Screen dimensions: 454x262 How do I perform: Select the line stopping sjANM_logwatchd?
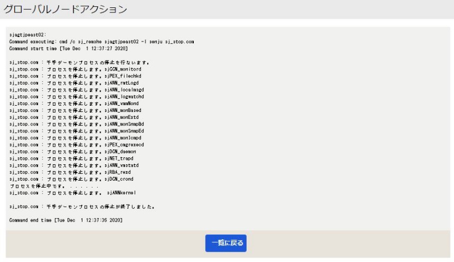pos(77,97)
